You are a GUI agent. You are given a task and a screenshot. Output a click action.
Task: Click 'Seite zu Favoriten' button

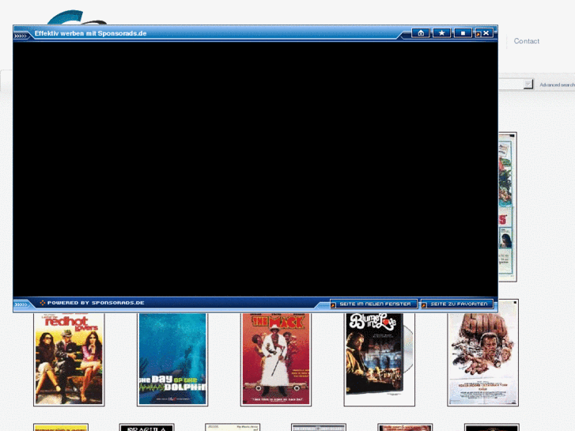pyautogui.click(x=457, y=304)
